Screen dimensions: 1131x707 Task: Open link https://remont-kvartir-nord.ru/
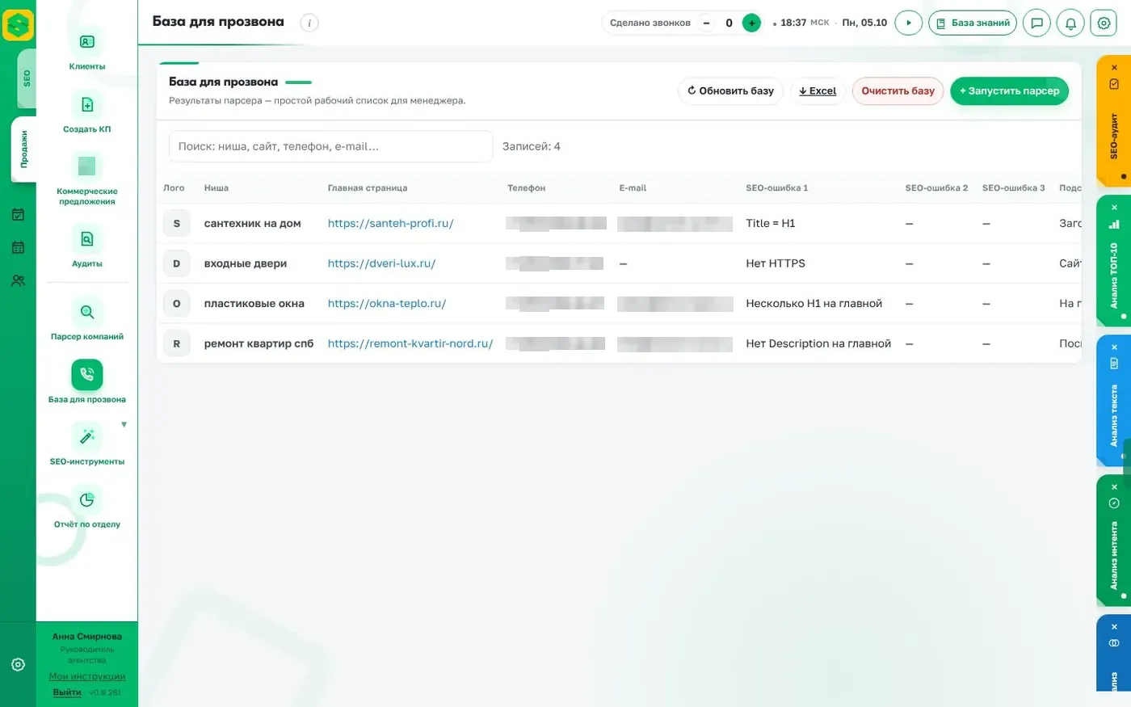410,343
